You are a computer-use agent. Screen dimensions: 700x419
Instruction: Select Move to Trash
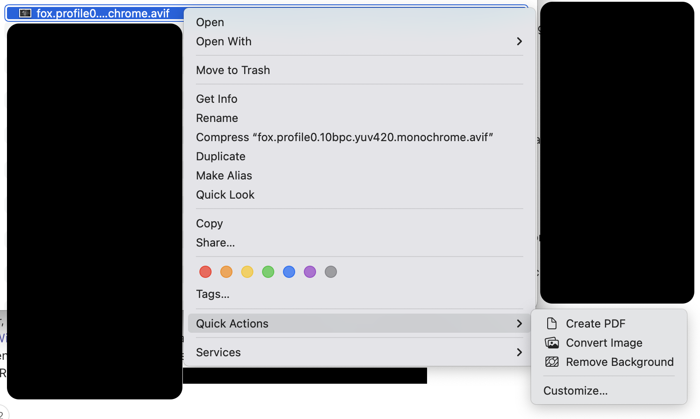[x=360, y=70]
